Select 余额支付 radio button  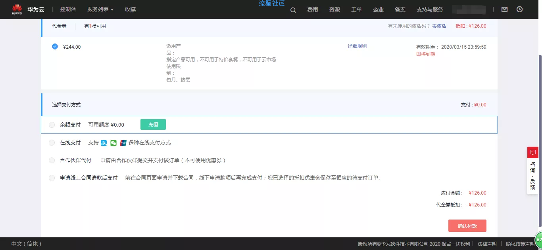tap(52, 125)
